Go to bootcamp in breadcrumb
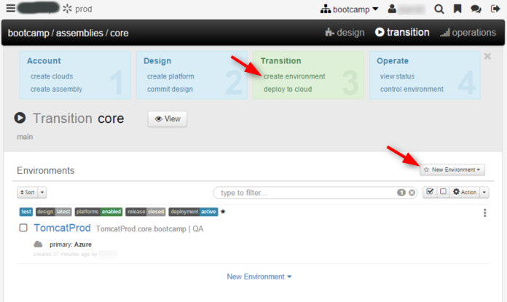Viewport: 507px width, 302px height. pyautogui.click(x=28, y=33)
